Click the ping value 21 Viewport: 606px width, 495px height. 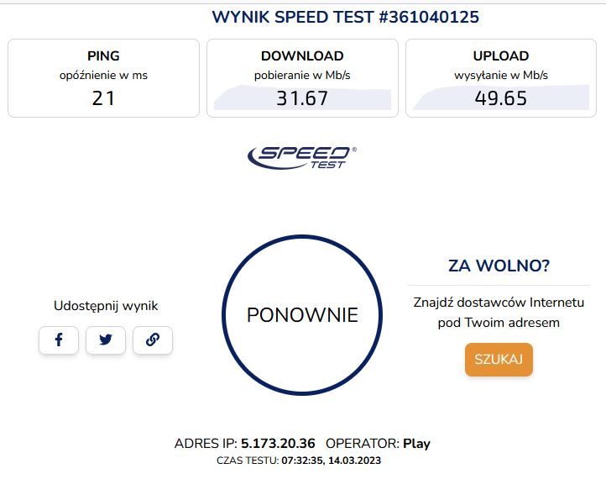tap(103, 98)
